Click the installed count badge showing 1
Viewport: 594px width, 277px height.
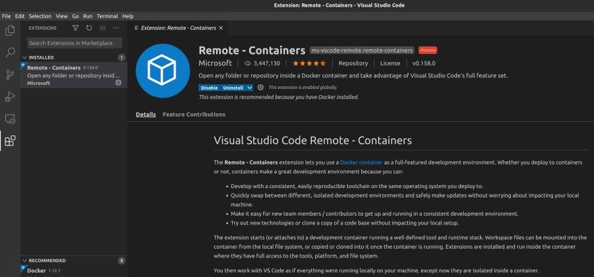pyautogui.click(x=122, y=57)
